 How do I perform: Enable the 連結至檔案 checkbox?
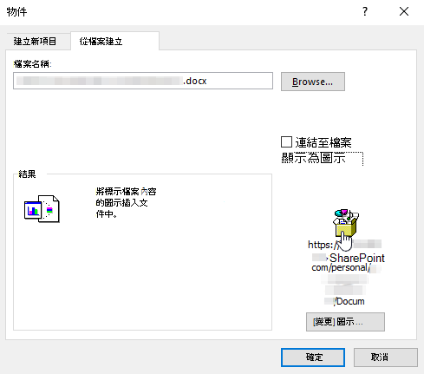point(286,142)
